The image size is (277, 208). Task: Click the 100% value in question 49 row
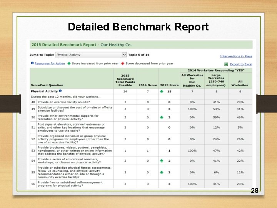click(x=192, y=109)
